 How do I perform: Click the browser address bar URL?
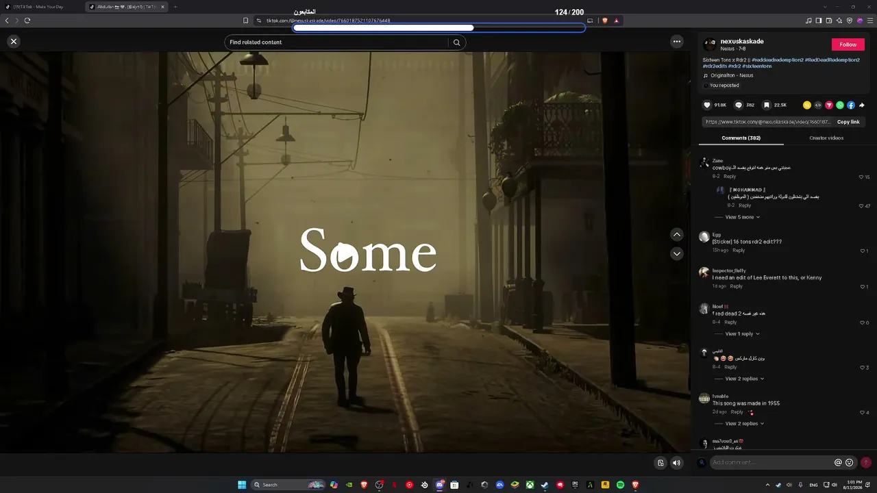329,21
